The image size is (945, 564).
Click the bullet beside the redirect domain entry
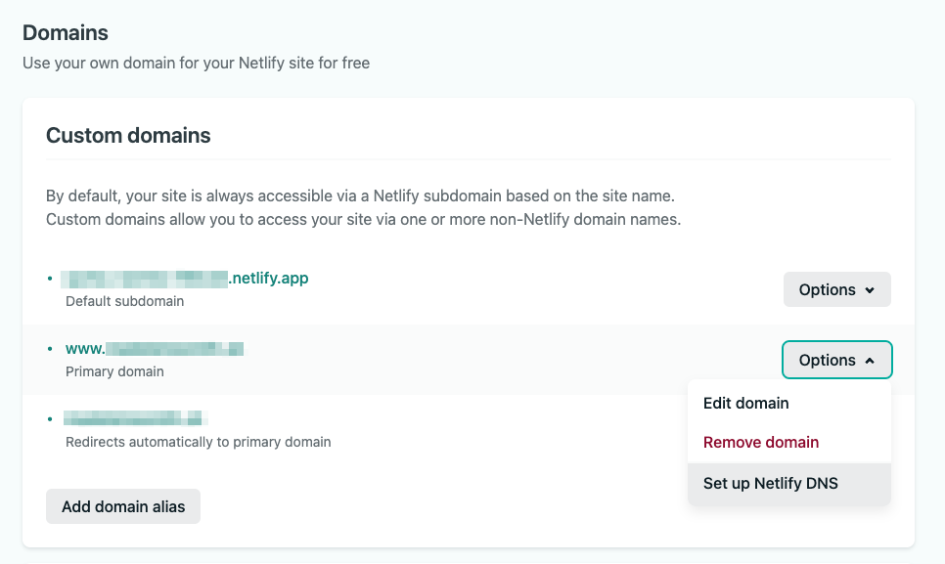tap(50, 416)
